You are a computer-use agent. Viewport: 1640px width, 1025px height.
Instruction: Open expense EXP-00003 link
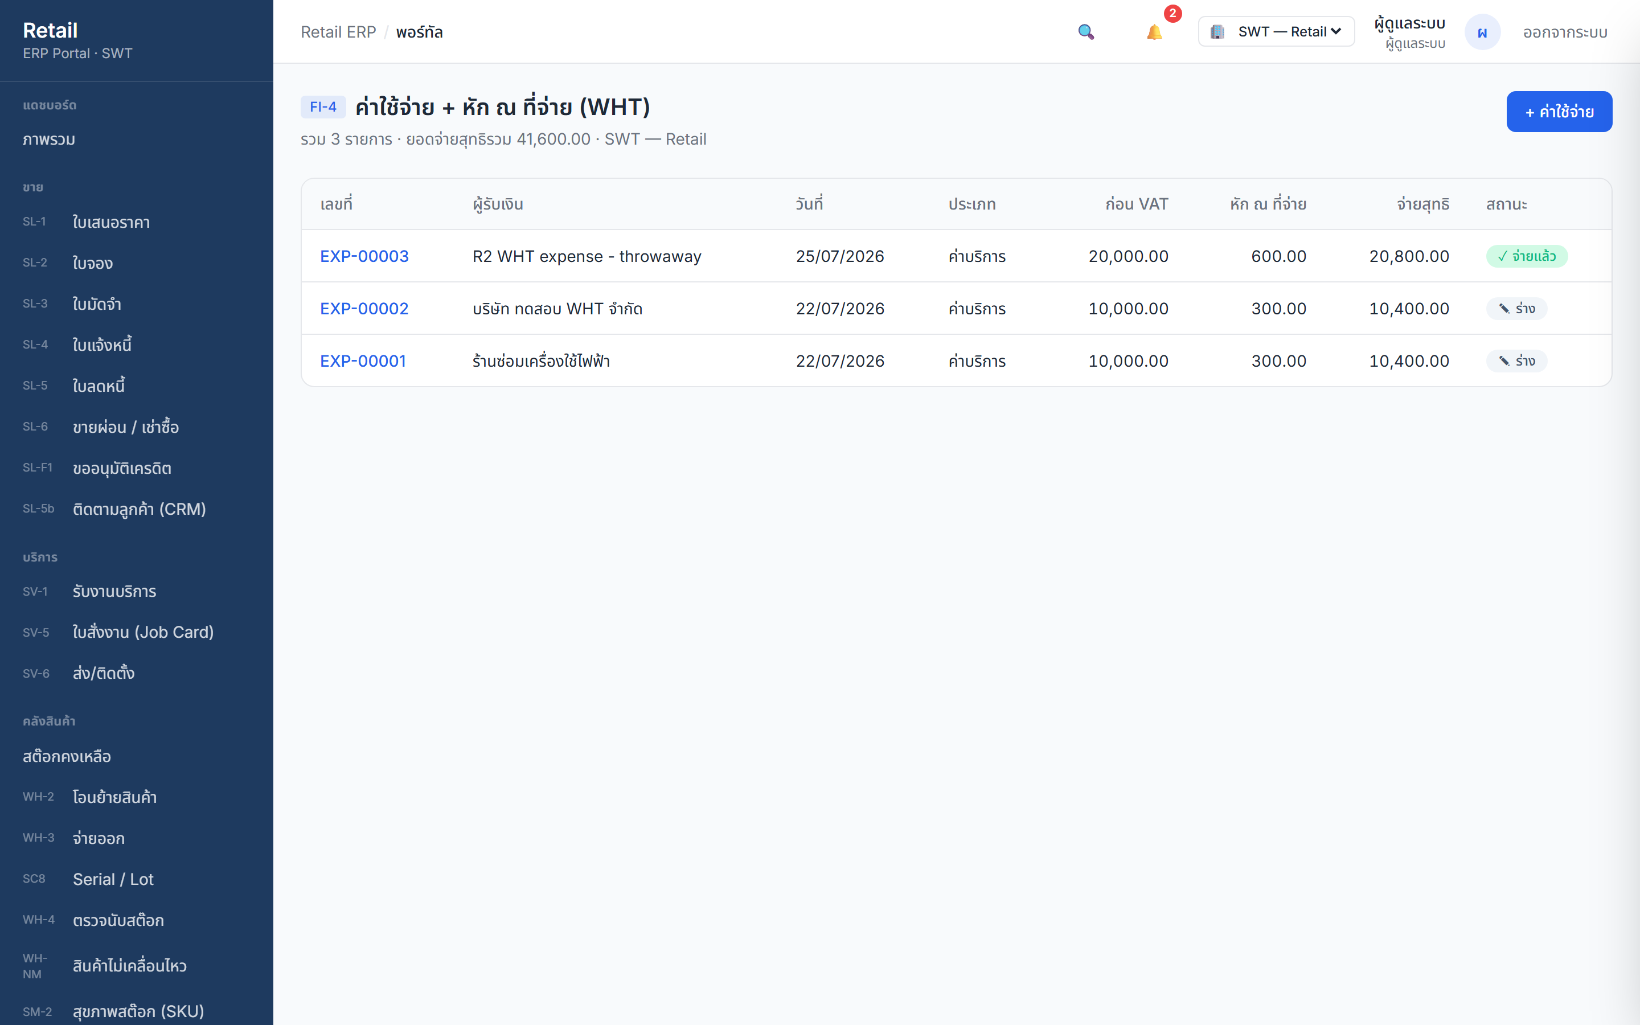tap(364, 256)
